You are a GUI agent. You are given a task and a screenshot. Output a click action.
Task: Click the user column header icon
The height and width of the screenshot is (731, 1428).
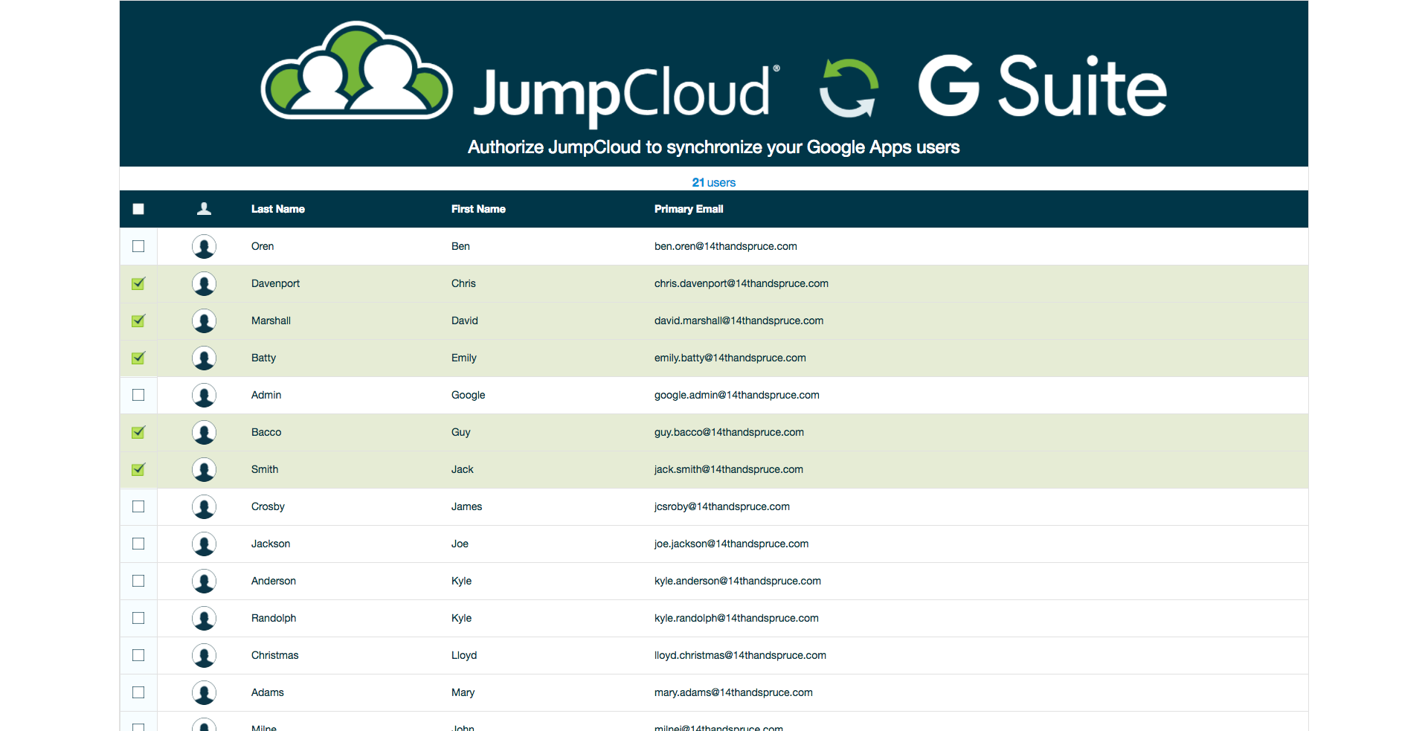pos(204,209)
